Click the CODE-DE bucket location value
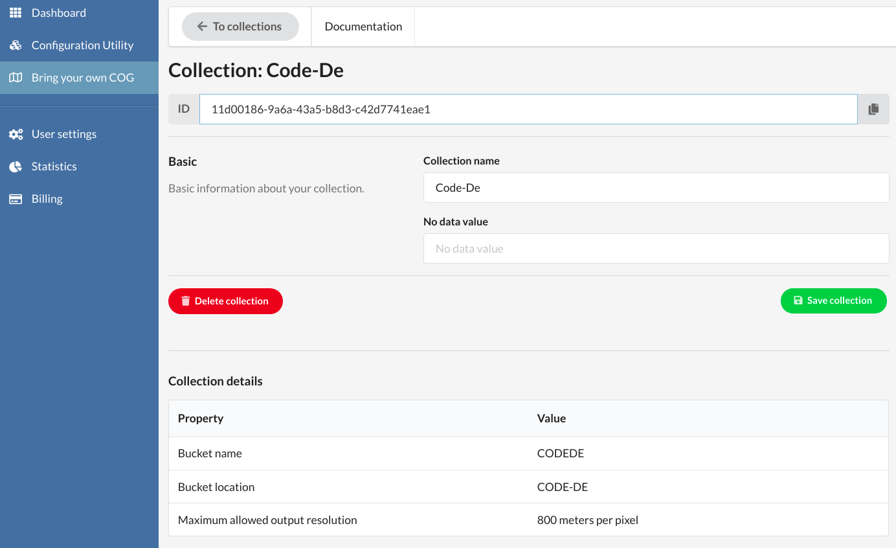 pos(563,487)
